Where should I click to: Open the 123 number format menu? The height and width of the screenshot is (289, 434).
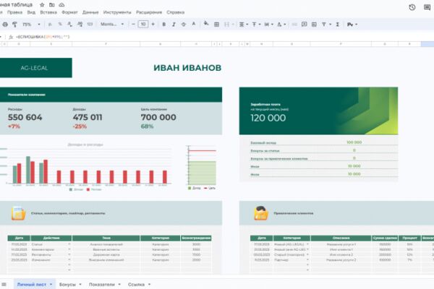[x=90, y=25]
